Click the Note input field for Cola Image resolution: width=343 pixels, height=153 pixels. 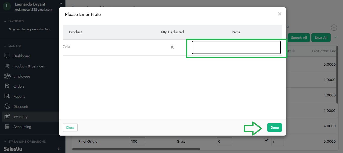coord(236,47)
